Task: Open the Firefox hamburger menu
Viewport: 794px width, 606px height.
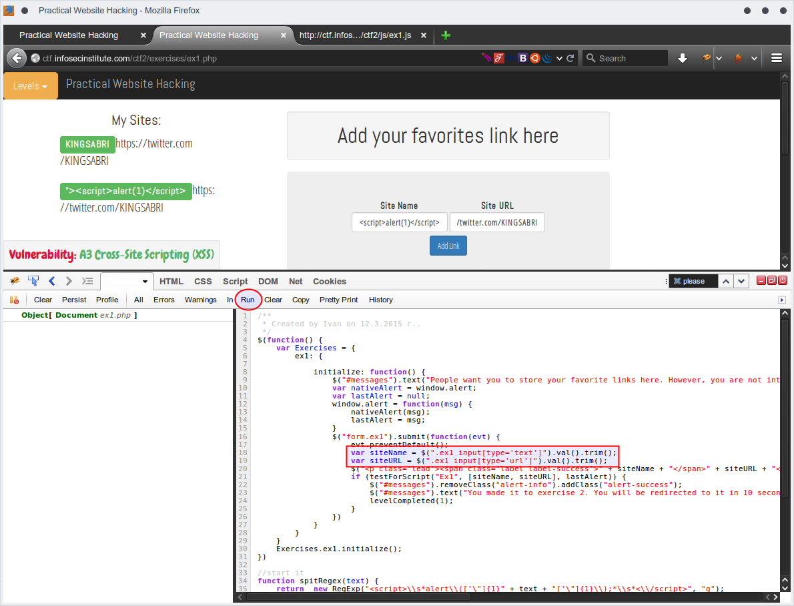Action: tap(777, 58)
